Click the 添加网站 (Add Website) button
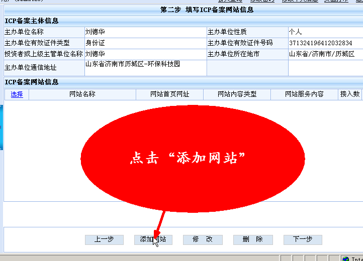The image size is (363, 261). (x=153, y=239)
